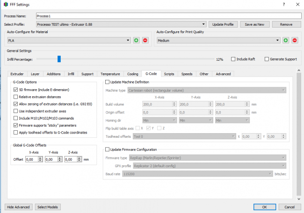Toggle Update Machine Definition checkbox

[x=107, y=82]
